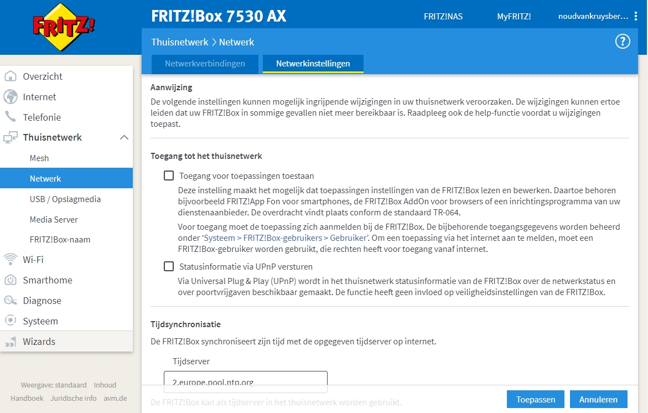
Task: Open the Smarthome section icon
Action: [10, 280]
